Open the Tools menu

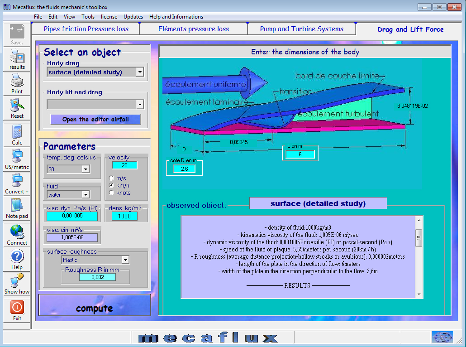point(88,17)
